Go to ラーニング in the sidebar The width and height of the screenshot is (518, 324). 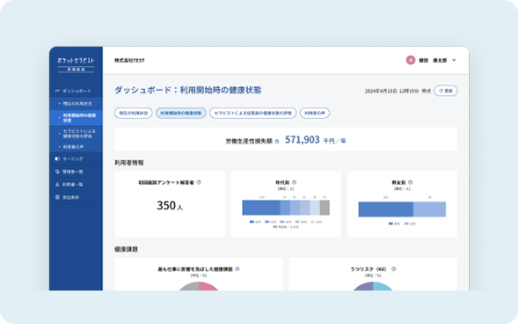[x=76, y=158]
